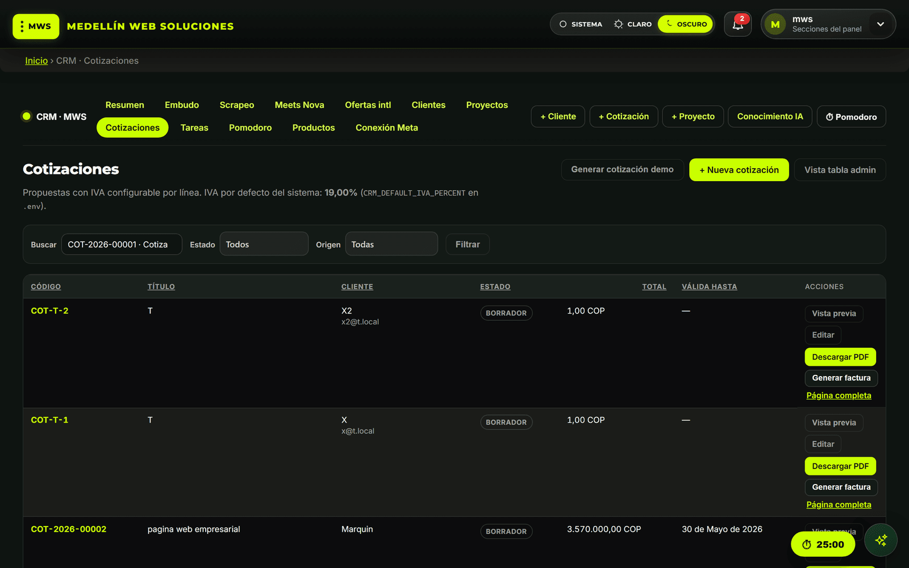The height and width of the screenshot is (568, 909).
Task: Open the Tareas tab
Action: tap(194, 128)
